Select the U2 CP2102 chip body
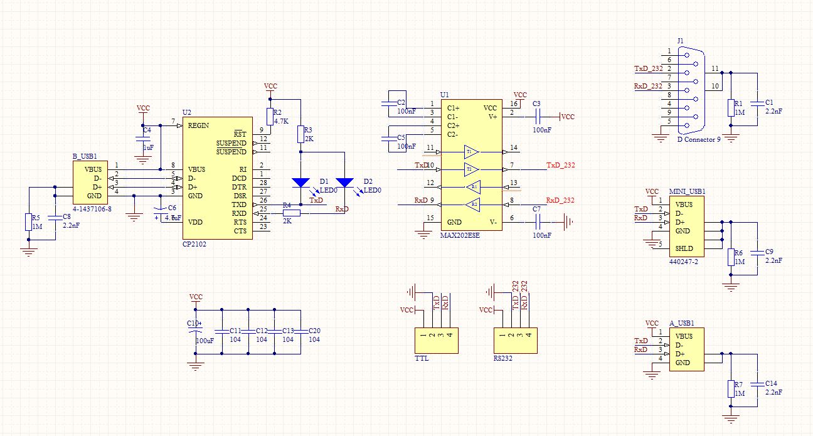The height and width of the screenshot is (436, 813). click(218, 178)
